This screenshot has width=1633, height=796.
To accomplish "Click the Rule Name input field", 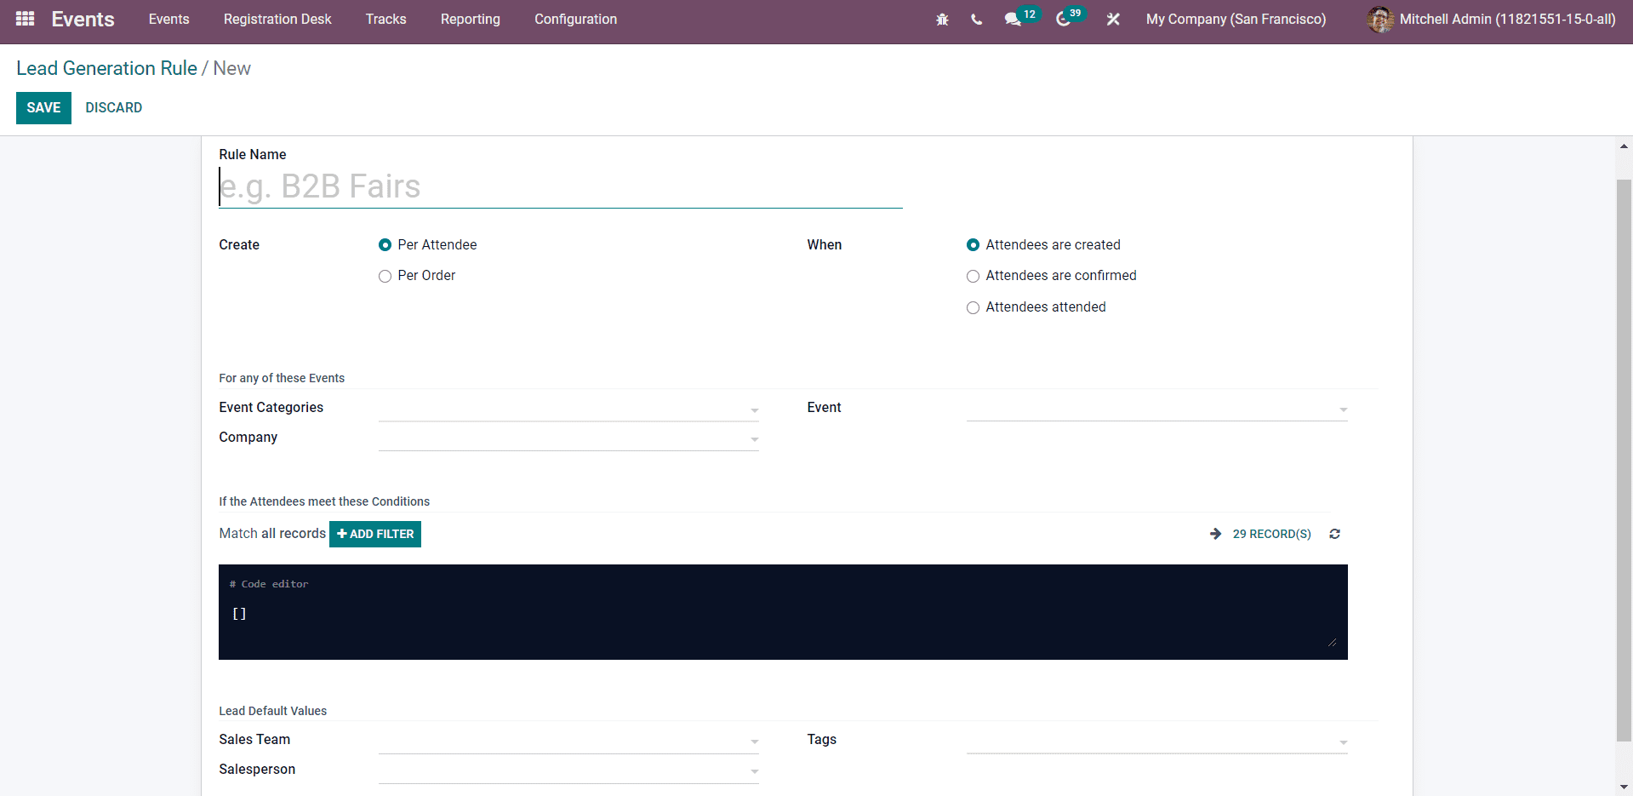I will click(559, 186).
